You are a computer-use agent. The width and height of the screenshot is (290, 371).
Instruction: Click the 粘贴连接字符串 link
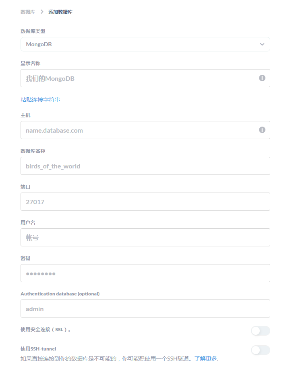pyautogui.click(x=40, y=100)
